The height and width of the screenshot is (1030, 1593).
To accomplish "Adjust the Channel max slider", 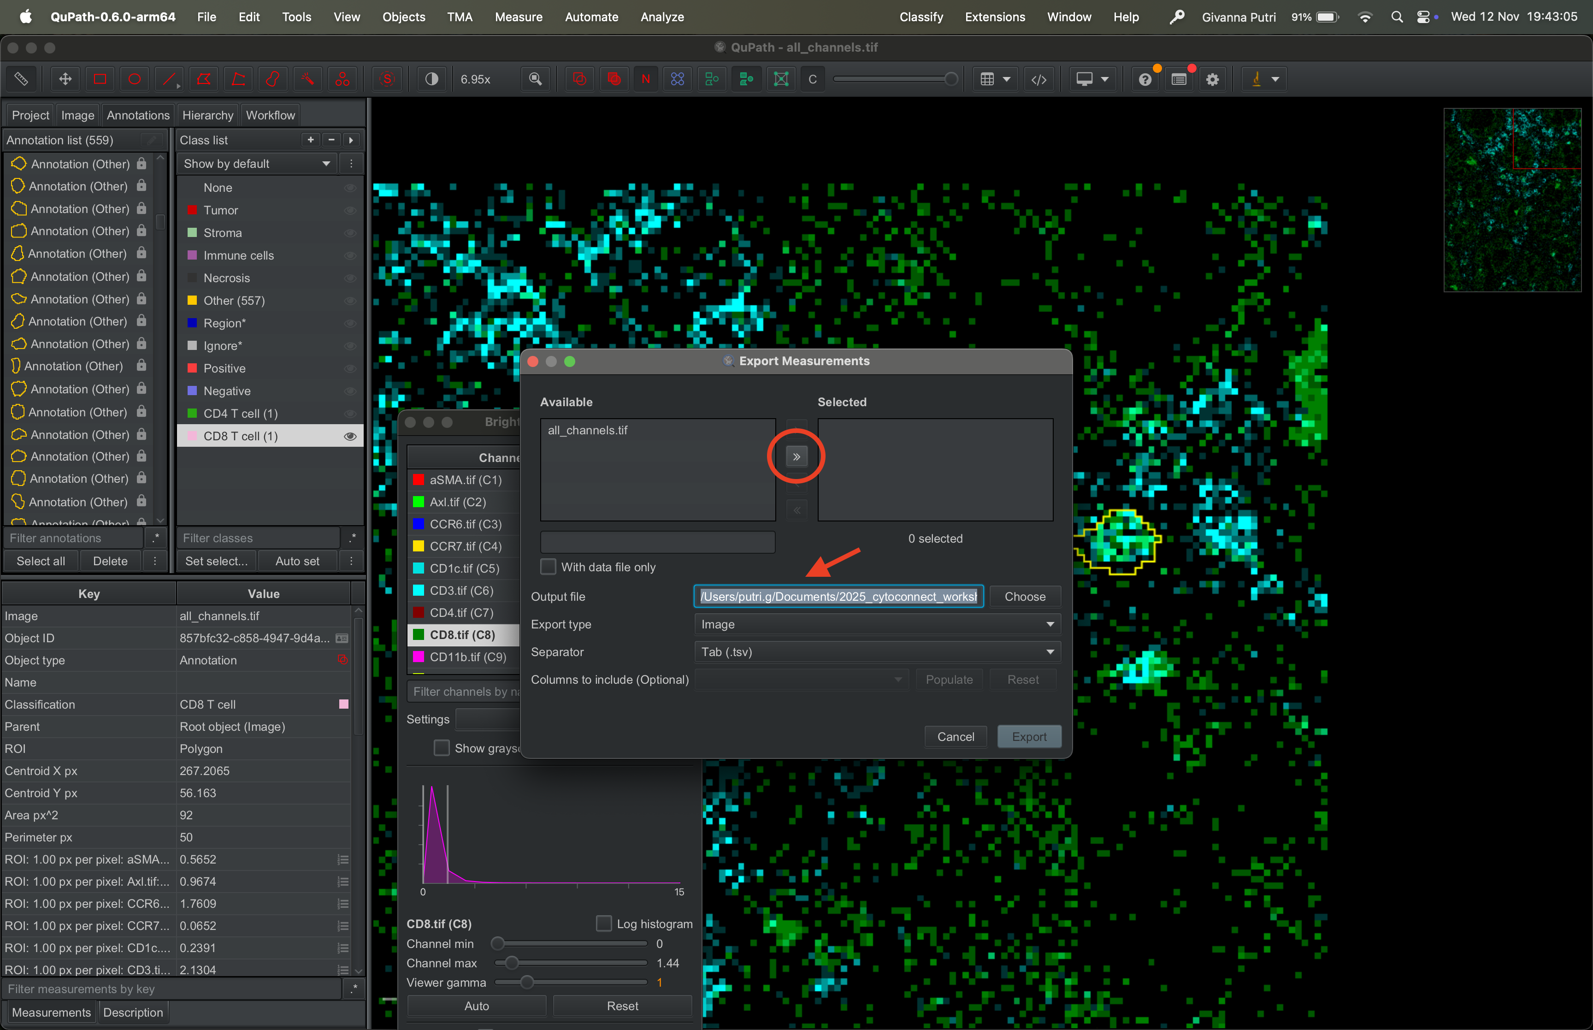I will coord(511,963).
